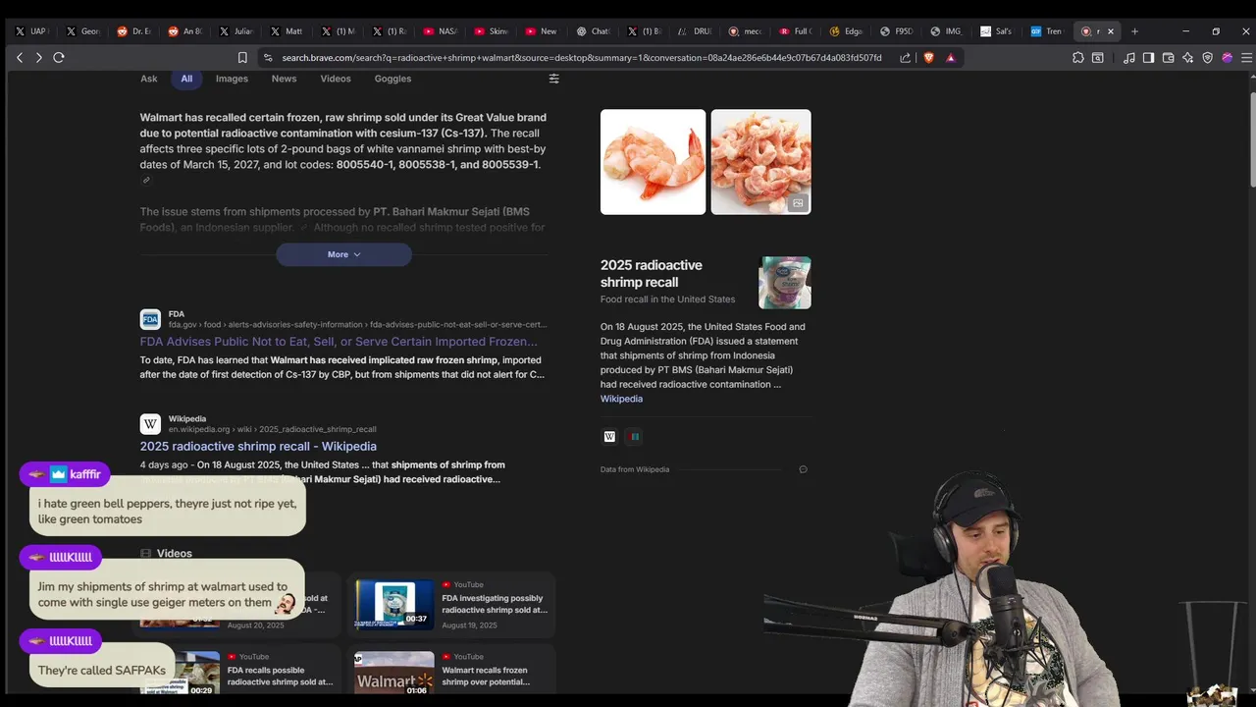Open the hamburger main menu
The width and height of the screenshot is (1256, 707).
(x=1247, y=58)
